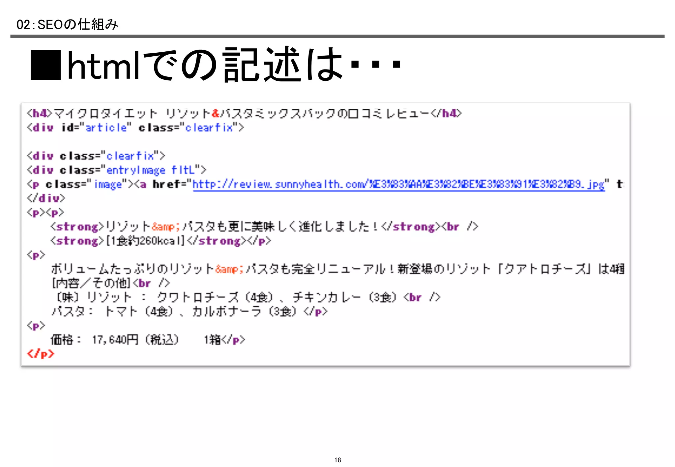Click the price line 価格：17,640円（税込）
The image size is (675, 467).
148,340
